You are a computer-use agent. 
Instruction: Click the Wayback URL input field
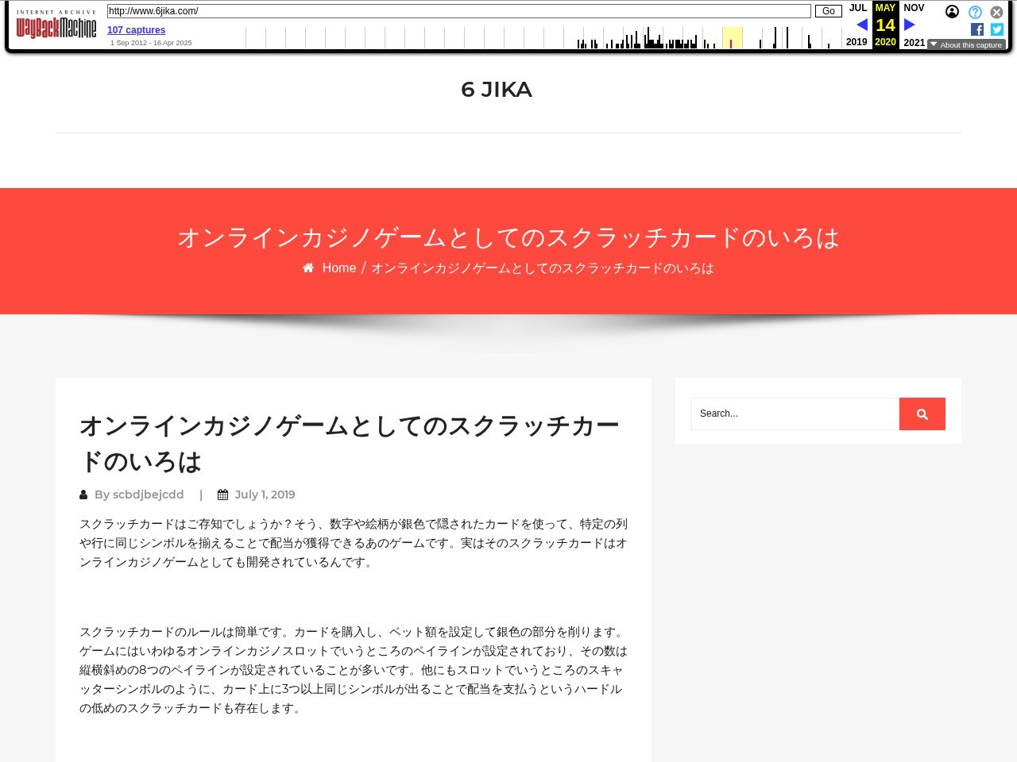pyautogui.click(x=458, y=11)
